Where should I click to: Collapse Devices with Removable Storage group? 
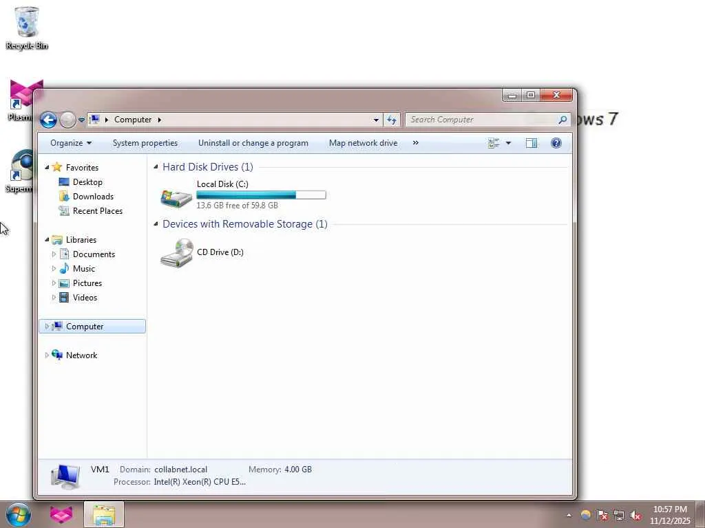point(156,224)
